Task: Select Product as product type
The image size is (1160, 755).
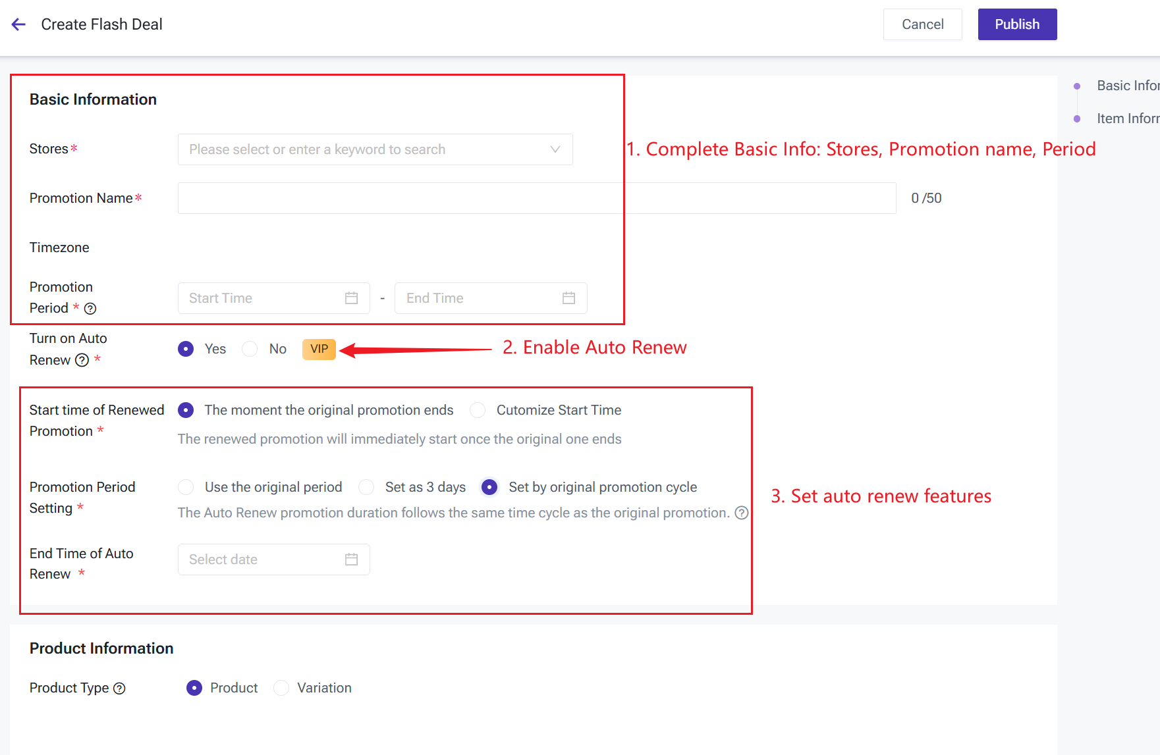Action: [194, 688]
